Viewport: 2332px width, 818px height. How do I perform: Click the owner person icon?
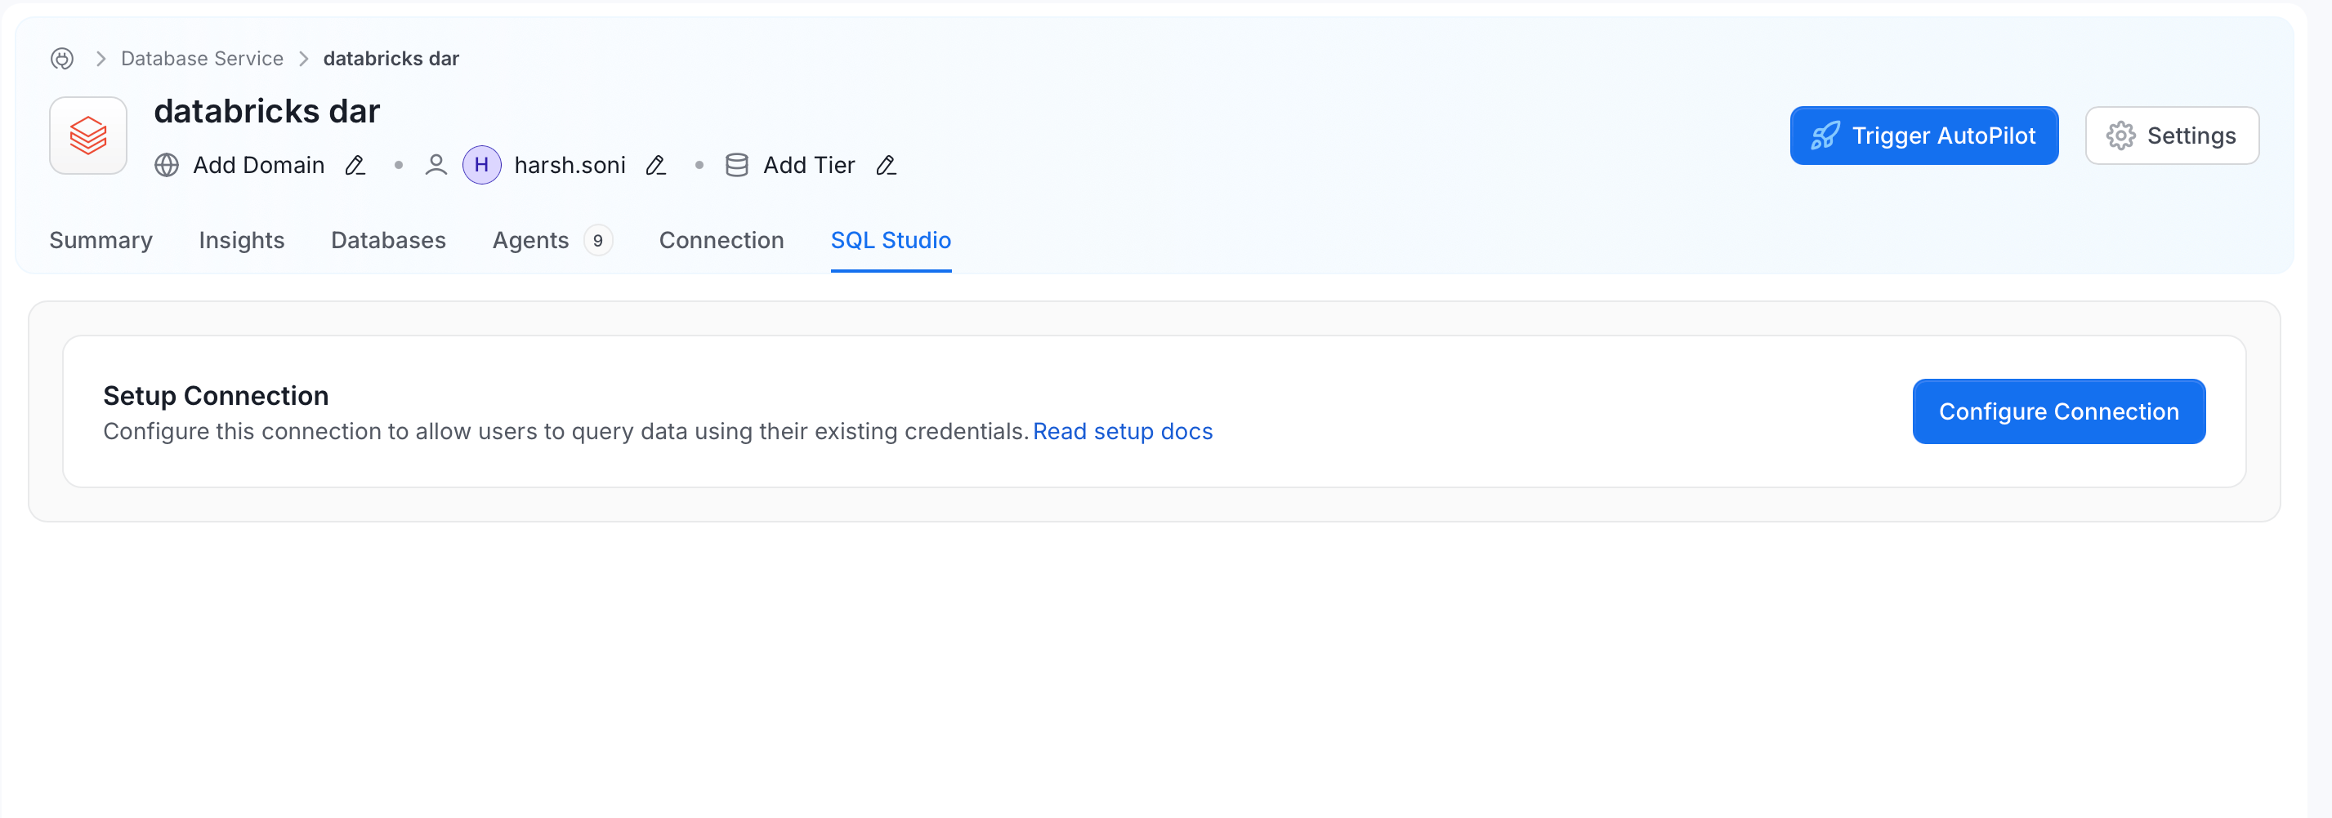[x=436, y=166]
